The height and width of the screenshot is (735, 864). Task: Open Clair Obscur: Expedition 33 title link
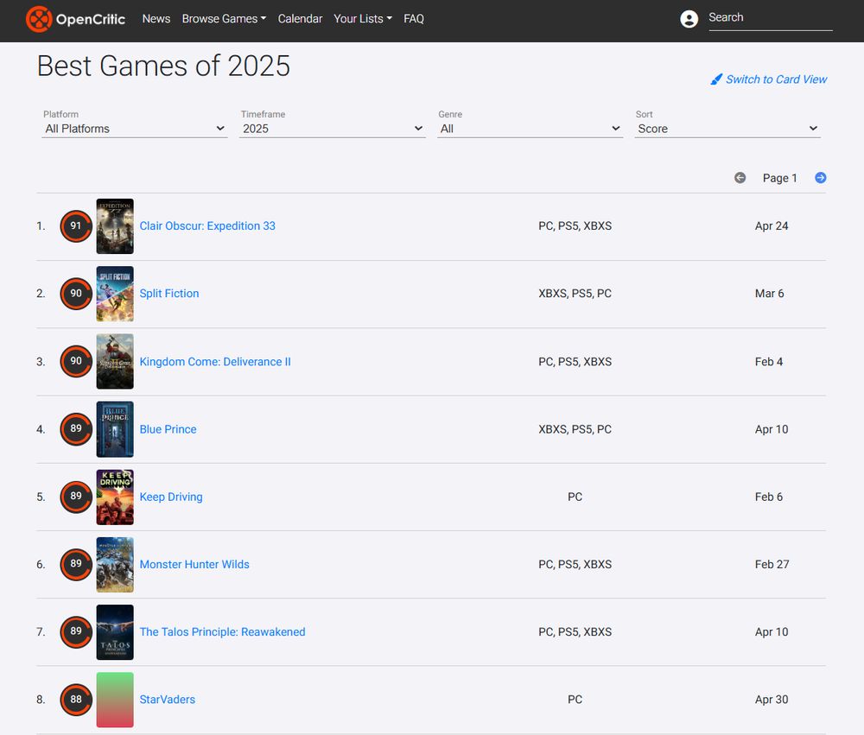pyautogui.click(x=207, y=226)
